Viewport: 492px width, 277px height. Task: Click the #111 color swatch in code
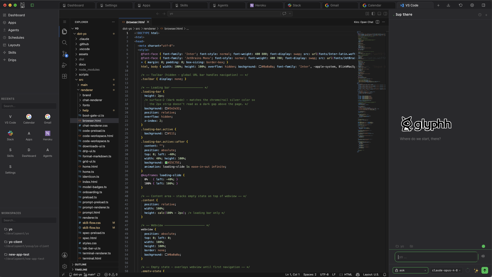(x=166, y=134)
